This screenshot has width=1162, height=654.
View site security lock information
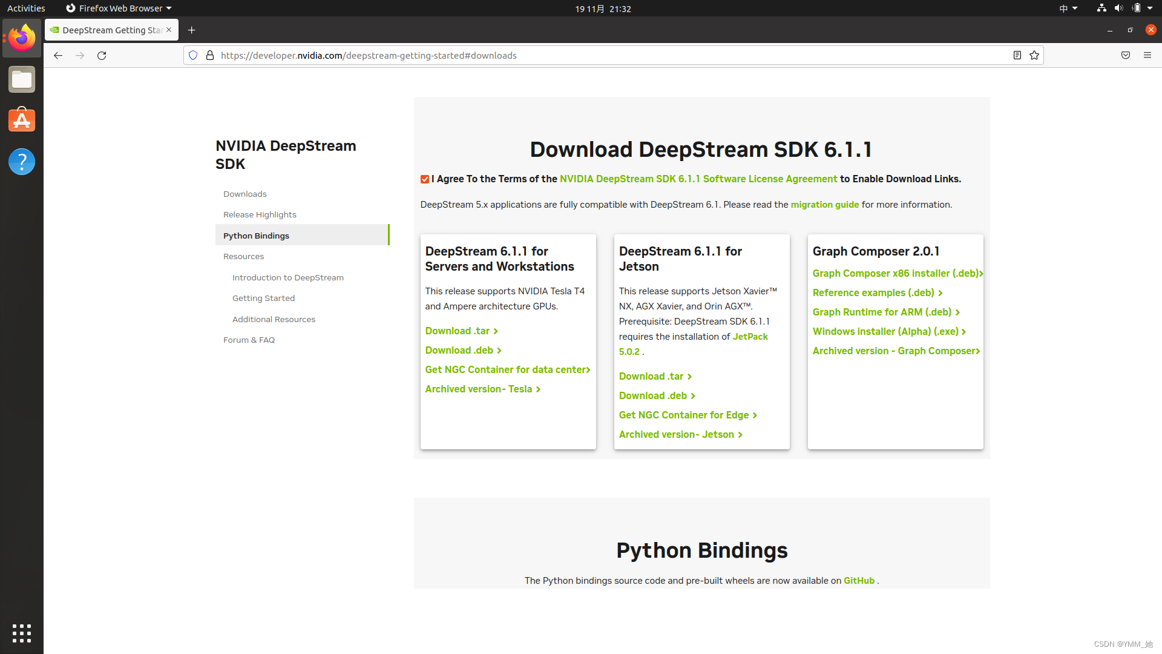(210, 55)
